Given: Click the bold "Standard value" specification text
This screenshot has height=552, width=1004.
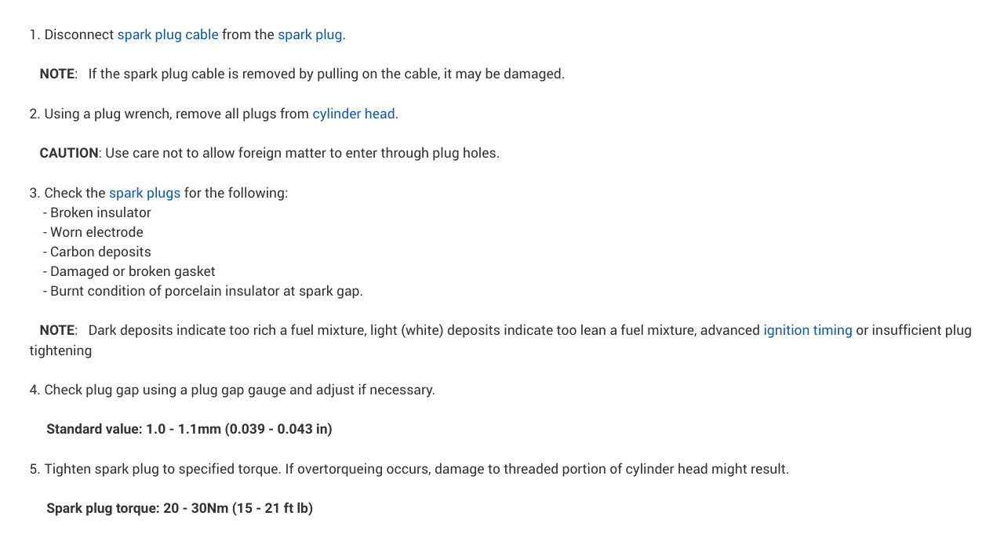Looking at the screenshot, I should [x=189, y=429].
